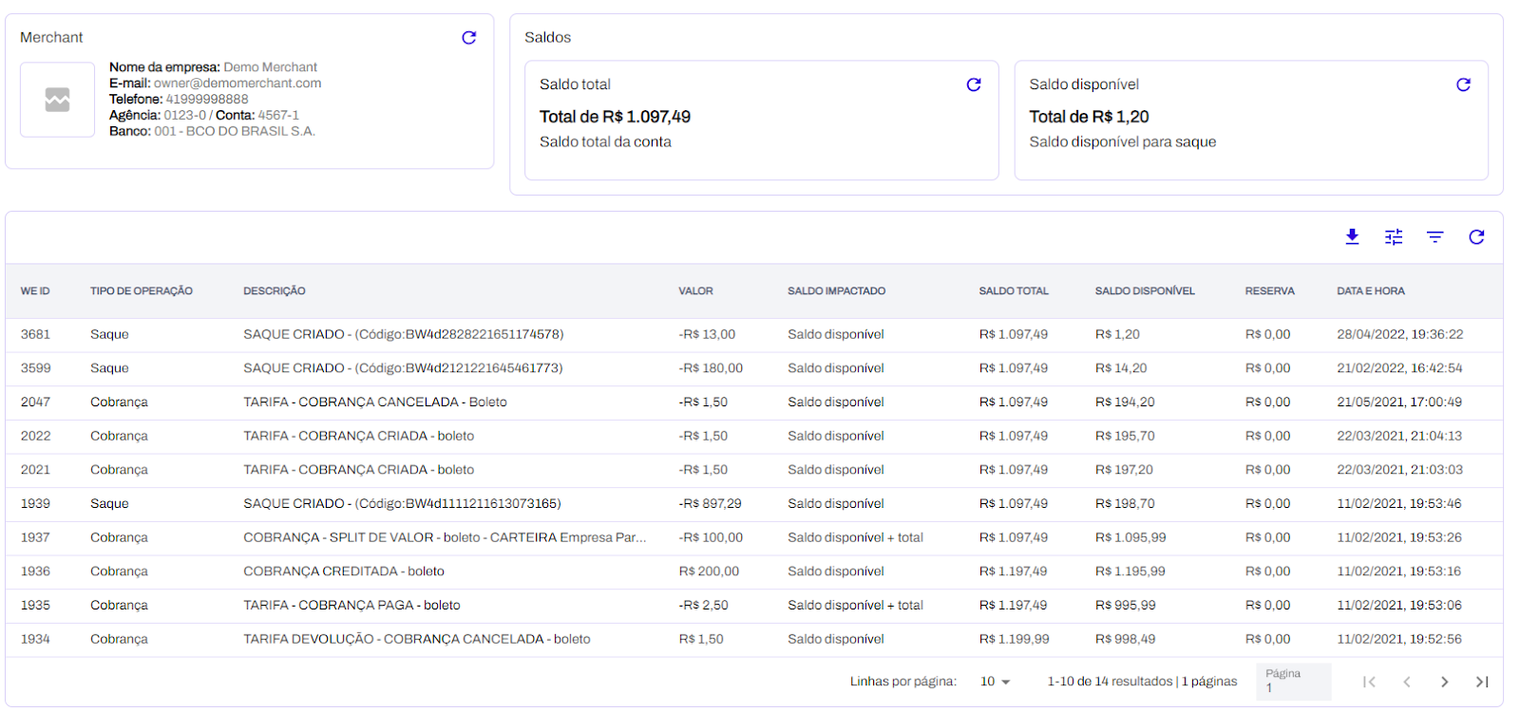This screenshot has height=712, width=1520.
Task: Click TARIFA DEVOLUÇÃO - COBRANÇA CANCELADA description
Action: click(x=417, y=640)
